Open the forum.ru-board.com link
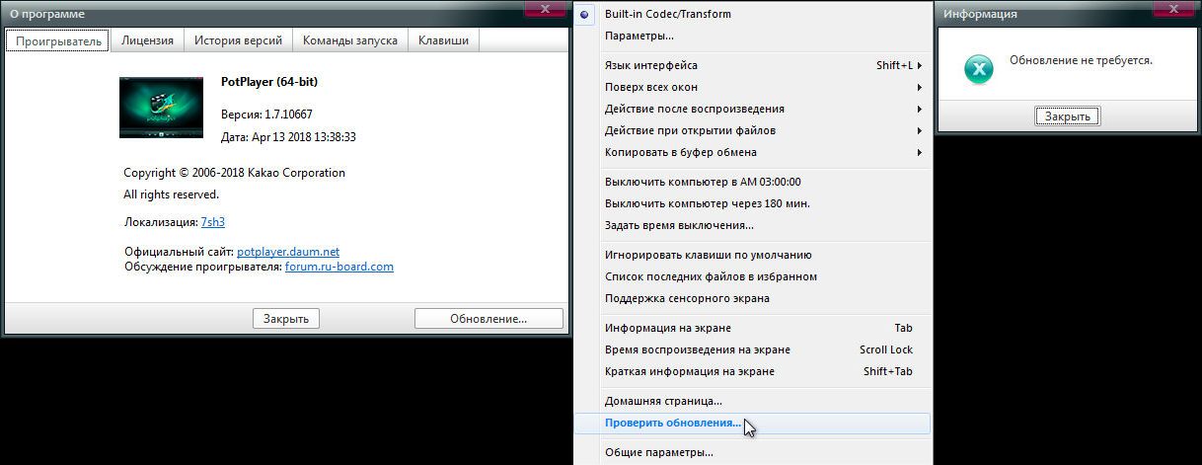The width and height of the screenshot is (1202, 465). point(339,267)
